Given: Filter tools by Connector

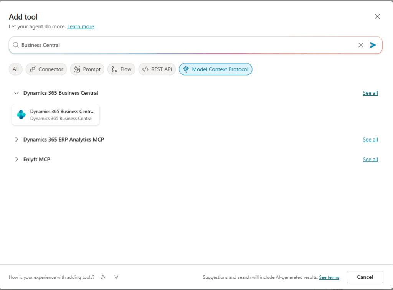Looking at the screenshot, I should (46, 69).
